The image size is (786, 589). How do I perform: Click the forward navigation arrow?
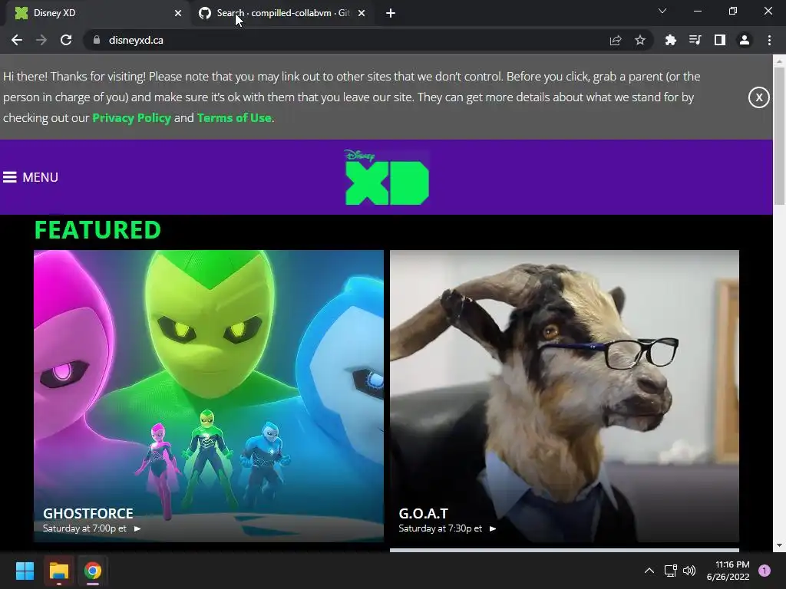click(x=41, y=40)
